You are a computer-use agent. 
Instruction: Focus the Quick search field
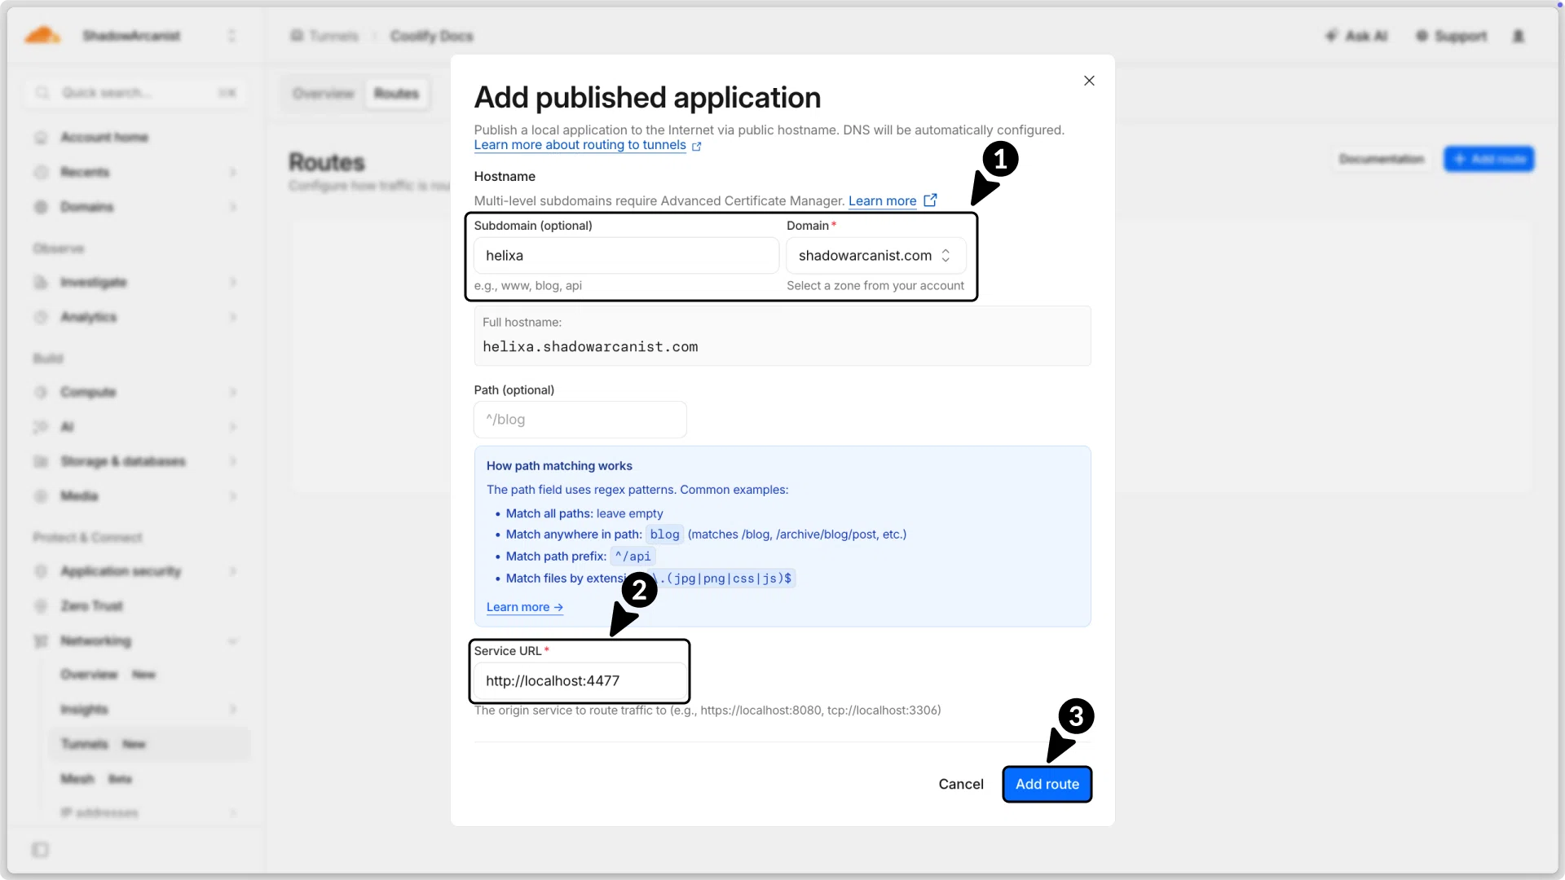click(135, 93)
